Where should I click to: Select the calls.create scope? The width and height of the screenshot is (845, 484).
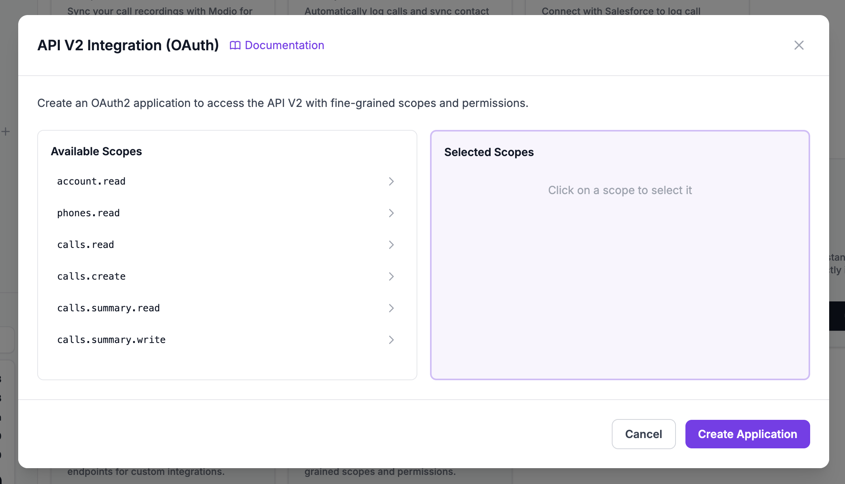coord(91,276)
